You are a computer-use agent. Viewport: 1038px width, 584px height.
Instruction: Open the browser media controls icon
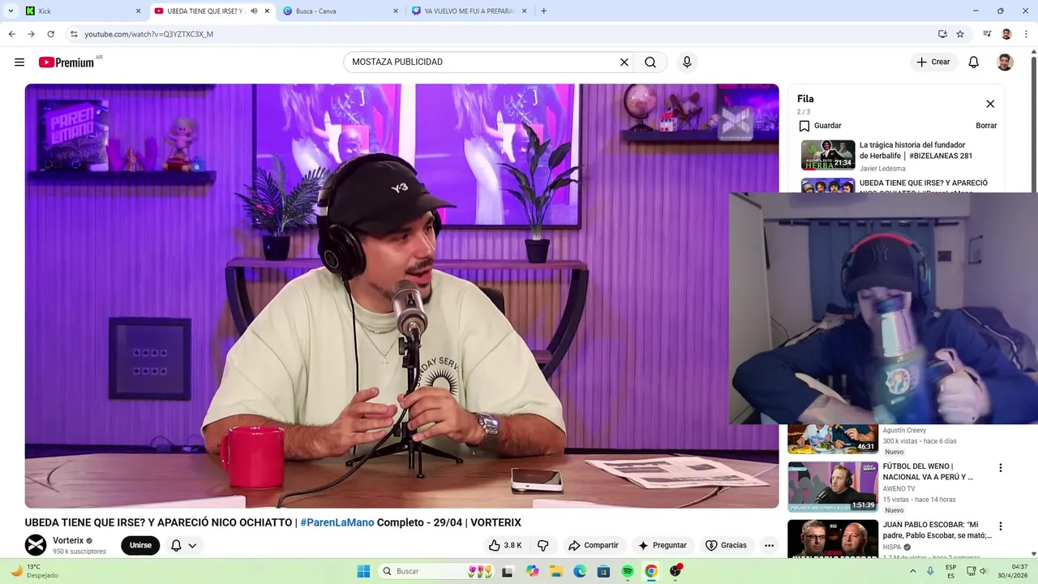(x=987, y=34)
